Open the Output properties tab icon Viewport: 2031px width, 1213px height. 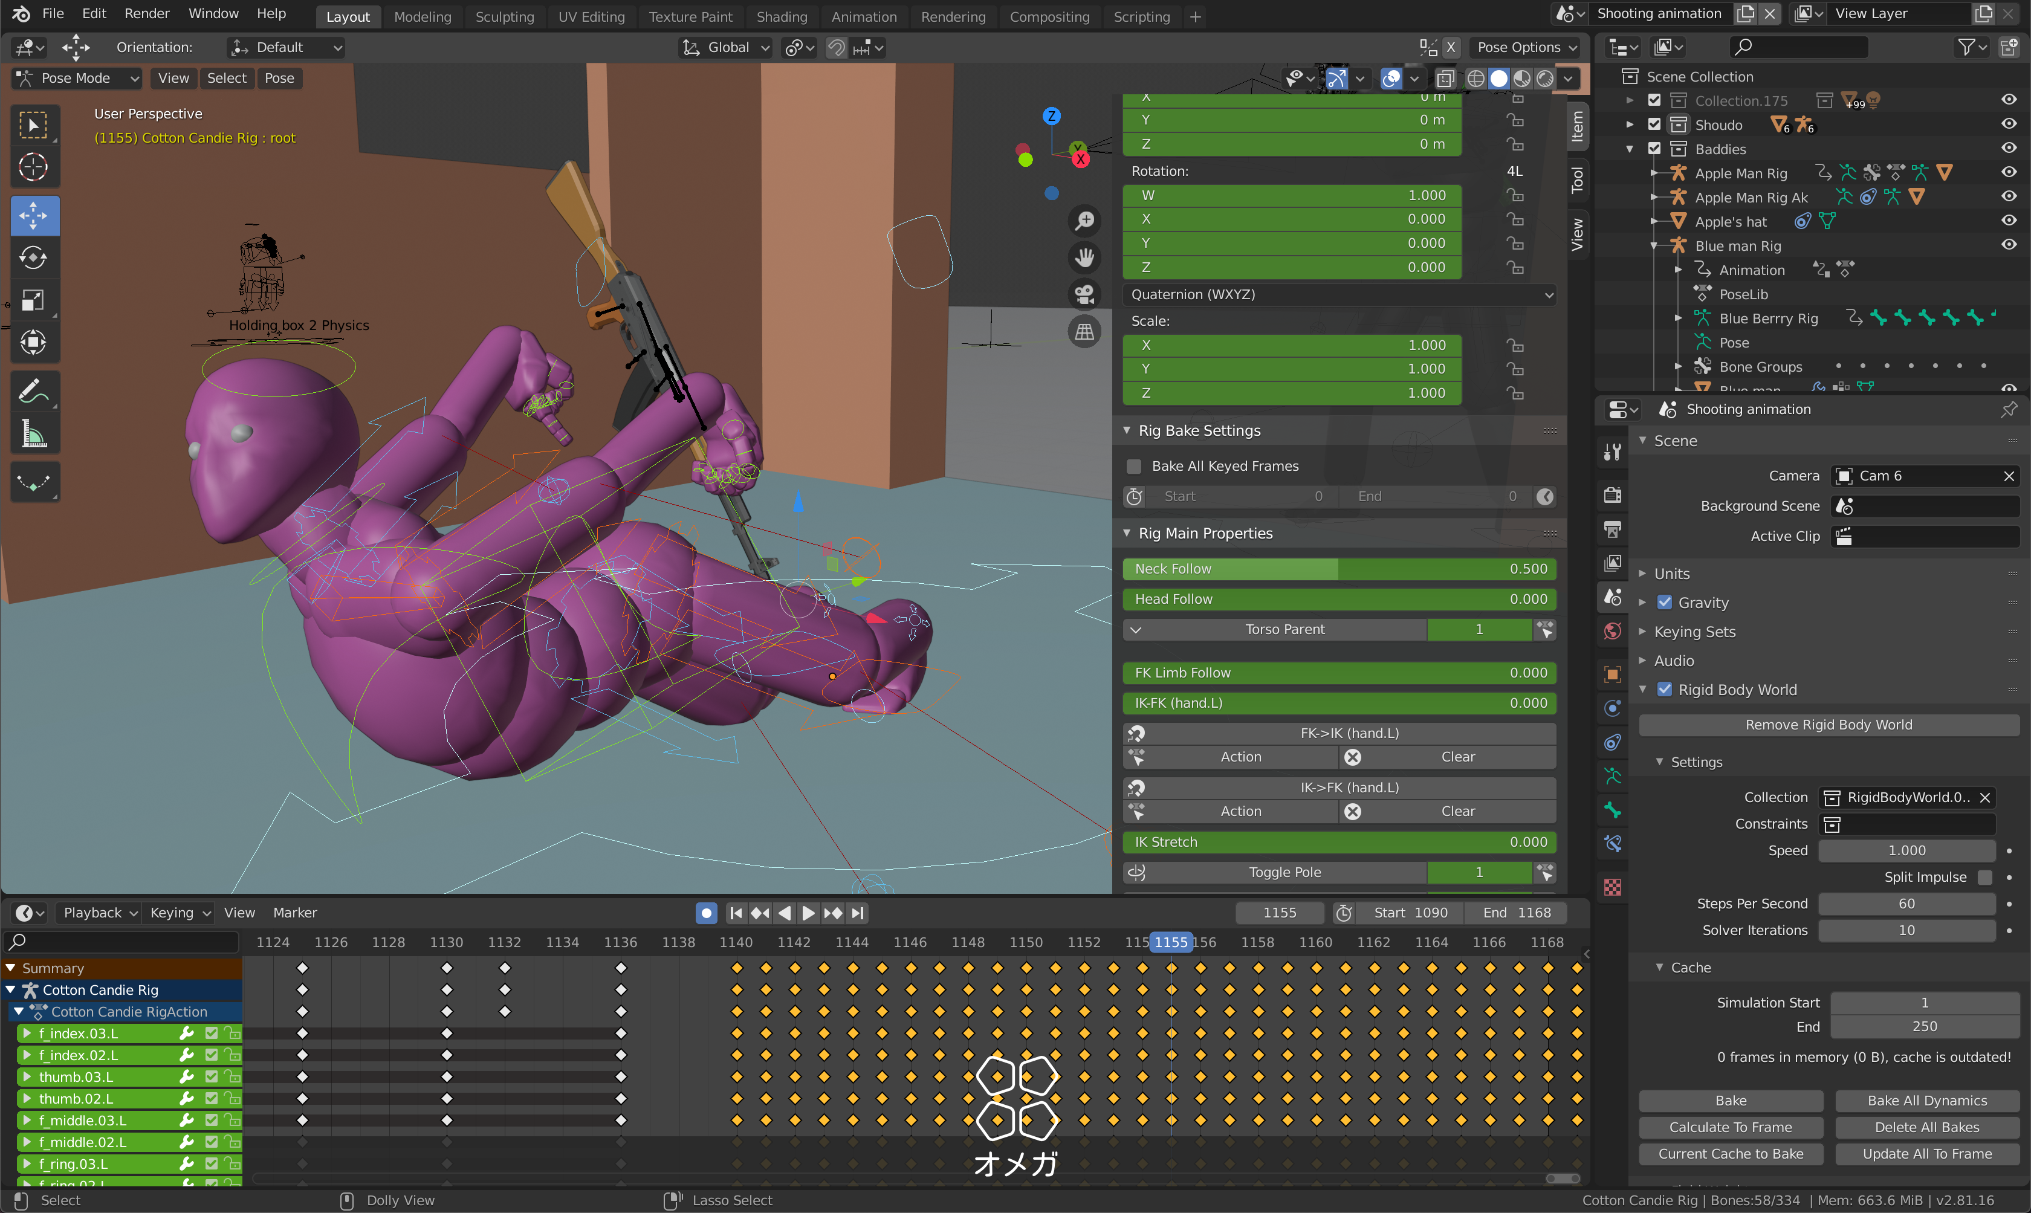point(1613,529)
